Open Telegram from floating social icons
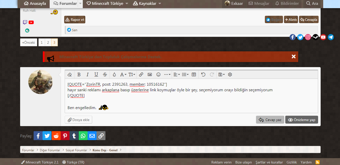Screen dimensions: 340x165 [331, 37]
